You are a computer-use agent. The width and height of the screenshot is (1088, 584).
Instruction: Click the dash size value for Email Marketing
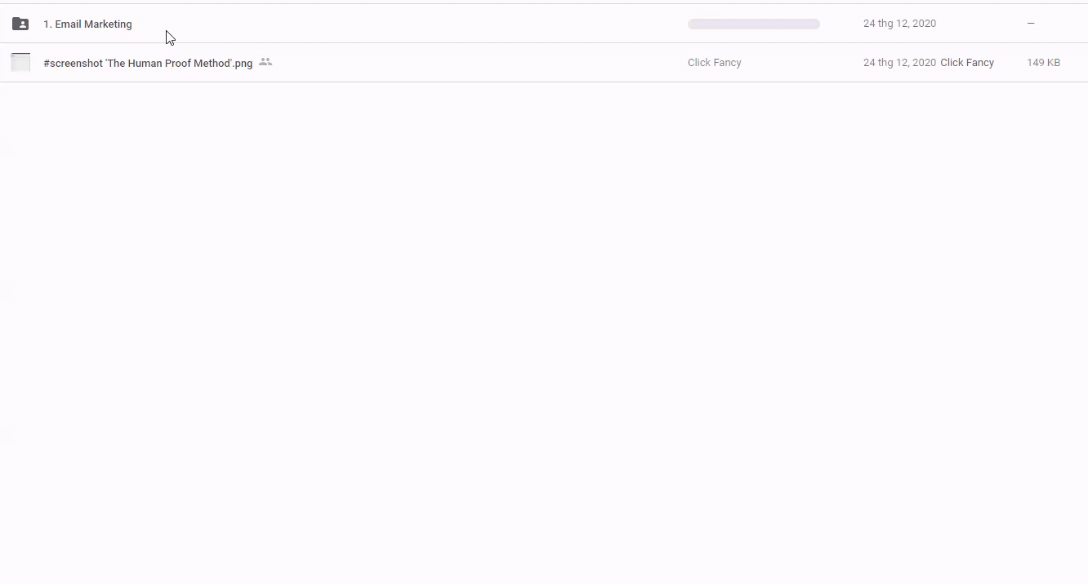tap(1031, 24)
